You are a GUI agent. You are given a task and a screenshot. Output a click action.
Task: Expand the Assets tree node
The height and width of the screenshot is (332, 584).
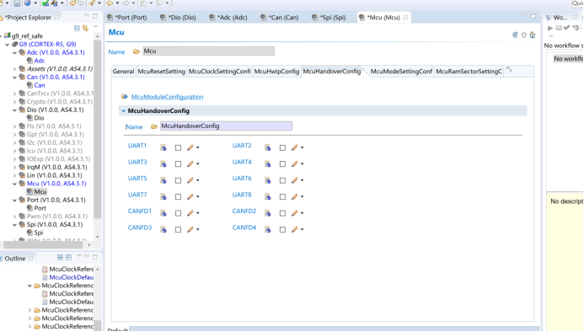coord(15,69)
